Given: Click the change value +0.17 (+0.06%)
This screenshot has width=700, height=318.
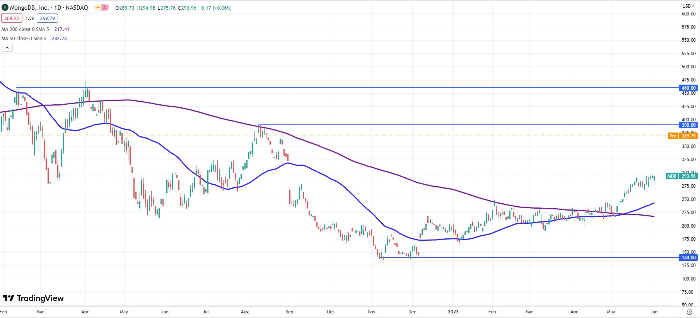Looking at the screenshot, I should coord(215,8).
